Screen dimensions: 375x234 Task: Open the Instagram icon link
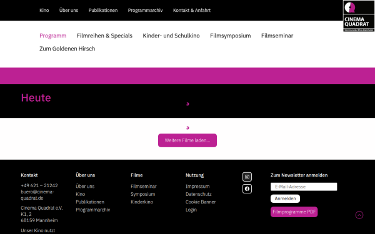(x=247, y=177)
